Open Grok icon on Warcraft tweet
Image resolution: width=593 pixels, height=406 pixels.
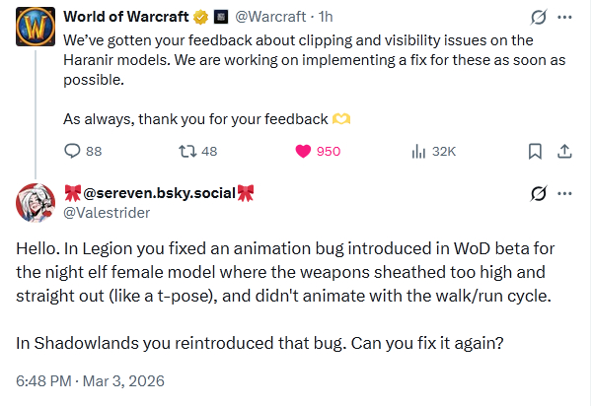tap(539, 18)
